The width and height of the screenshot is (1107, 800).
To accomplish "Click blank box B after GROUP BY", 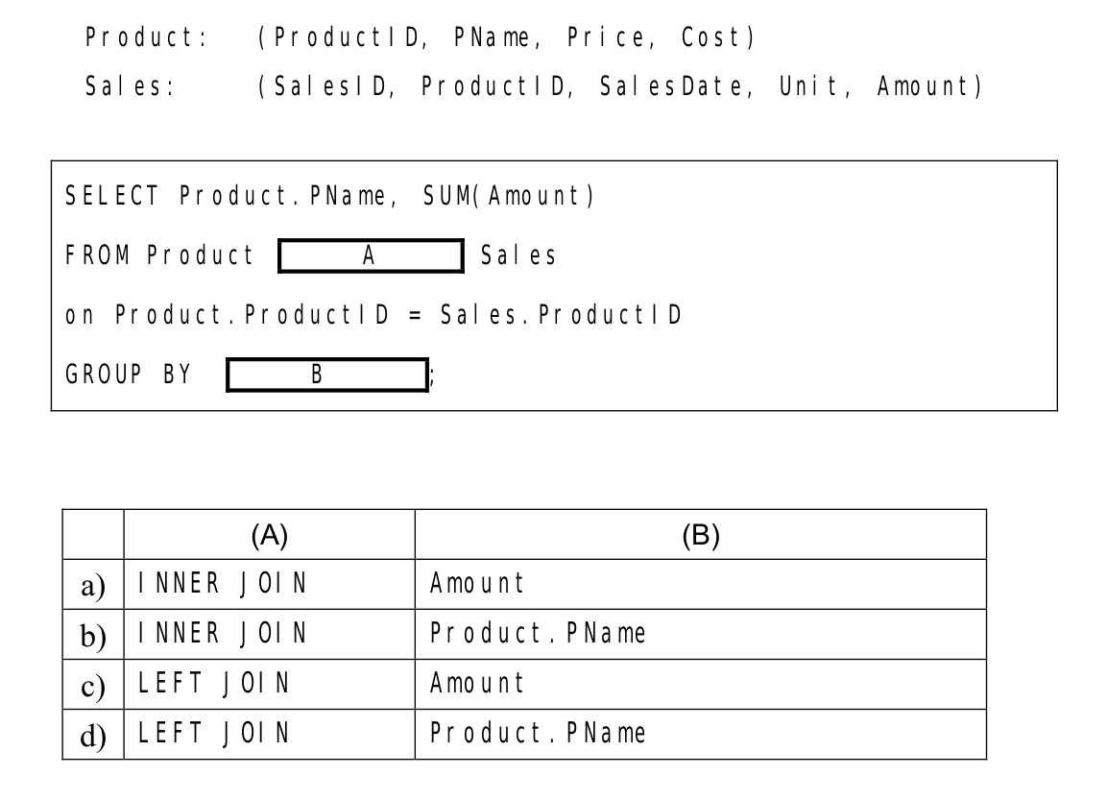I will 327,375.
